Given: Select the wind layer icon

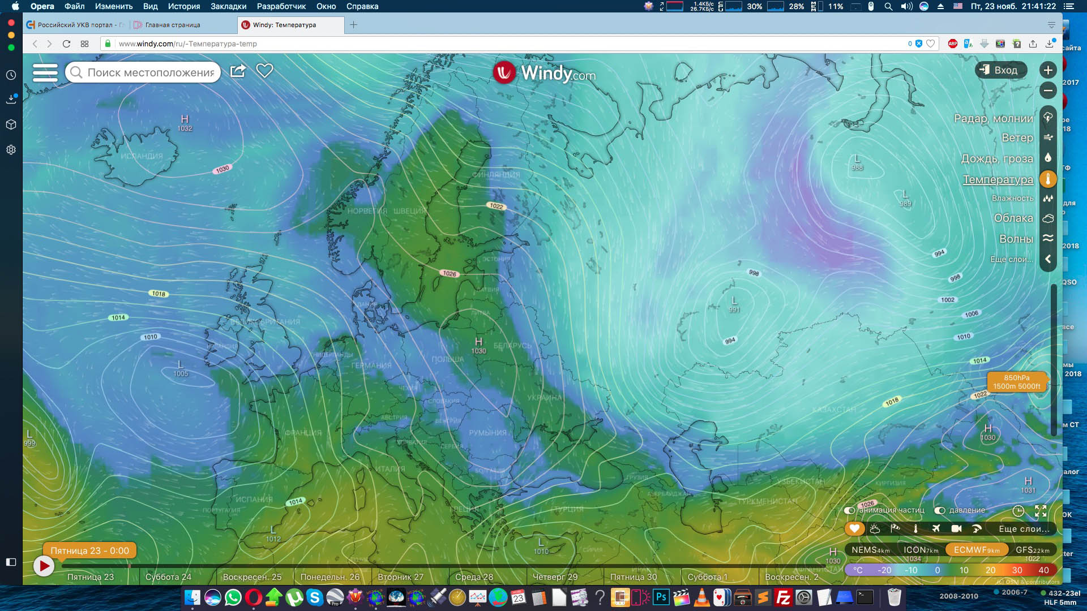Looking at the screenshot, I should click(x=1048, y=137).
